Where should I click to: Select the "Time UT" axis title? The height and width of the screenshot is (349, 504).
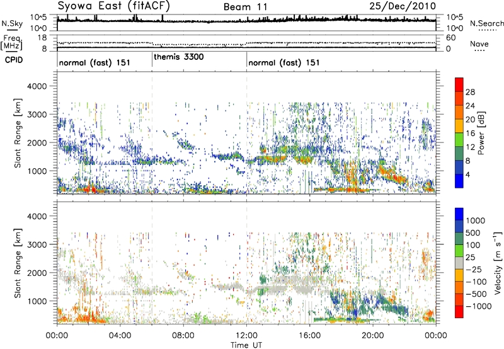(246, 345)
